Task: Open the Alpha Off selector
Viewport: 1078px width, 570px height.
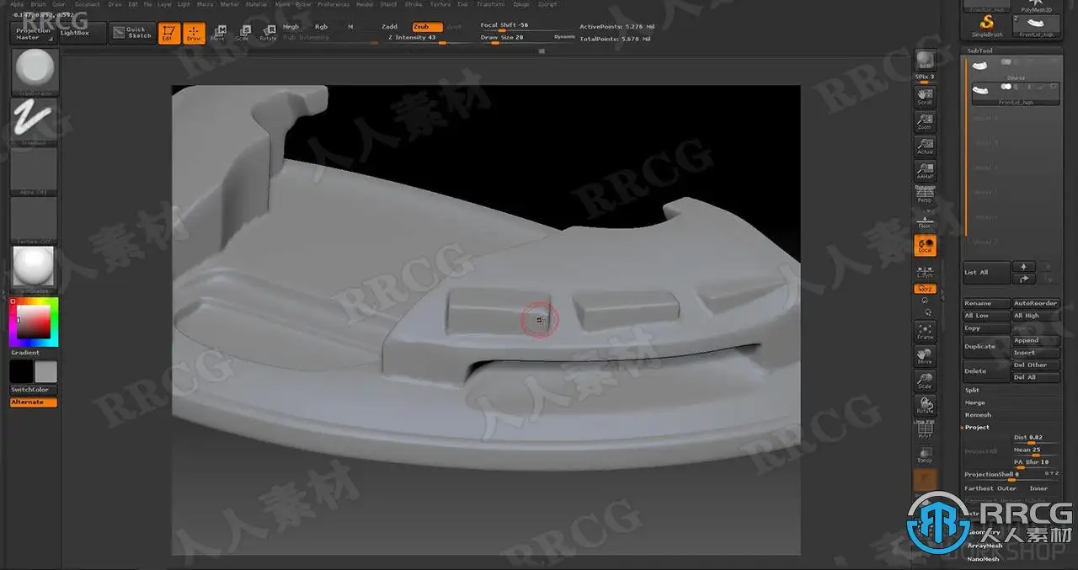Action: pos(35,171)
